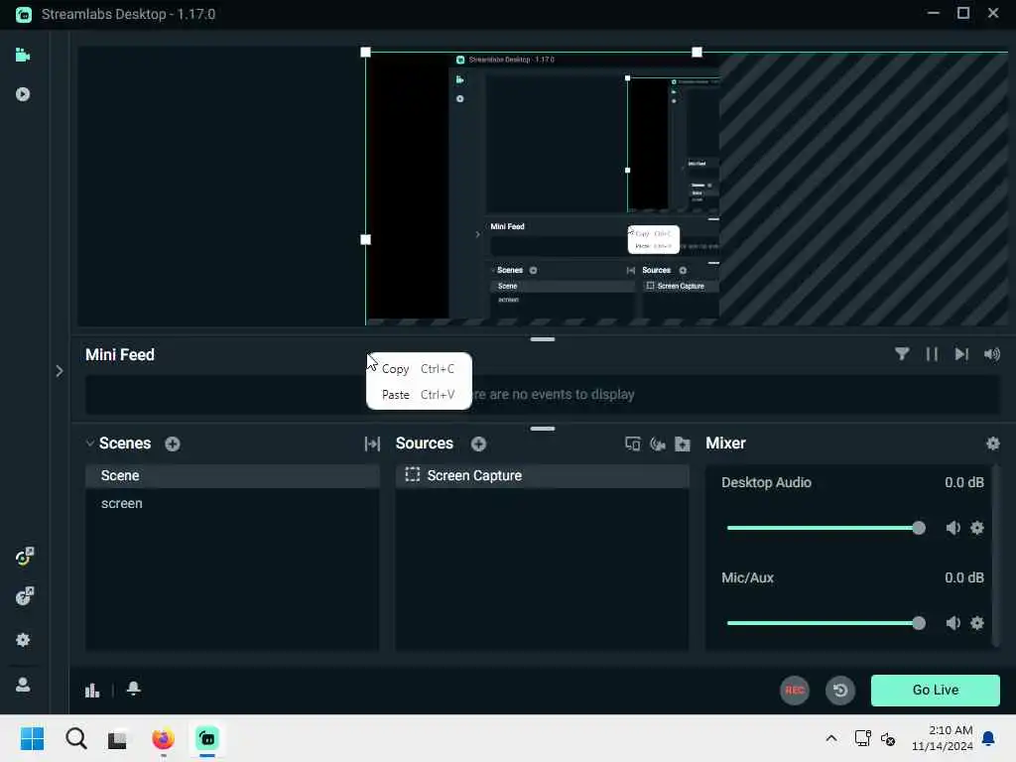Select the scene named screen
Screen dimensions: 1016x762
(232, 503)
